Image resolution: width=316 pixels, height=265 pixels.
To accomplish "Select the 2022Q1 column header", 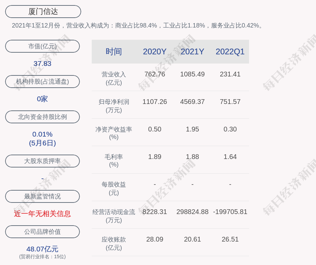I will pos(230,52).
